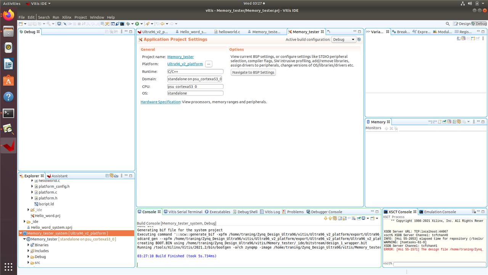Click the green Run toolbar icon
Image resolution: width=488 pixels, height=275 pixels.
click(137, 24)
